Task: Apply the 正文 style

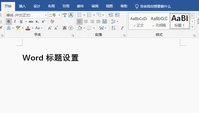Action: tap(139, 21)
